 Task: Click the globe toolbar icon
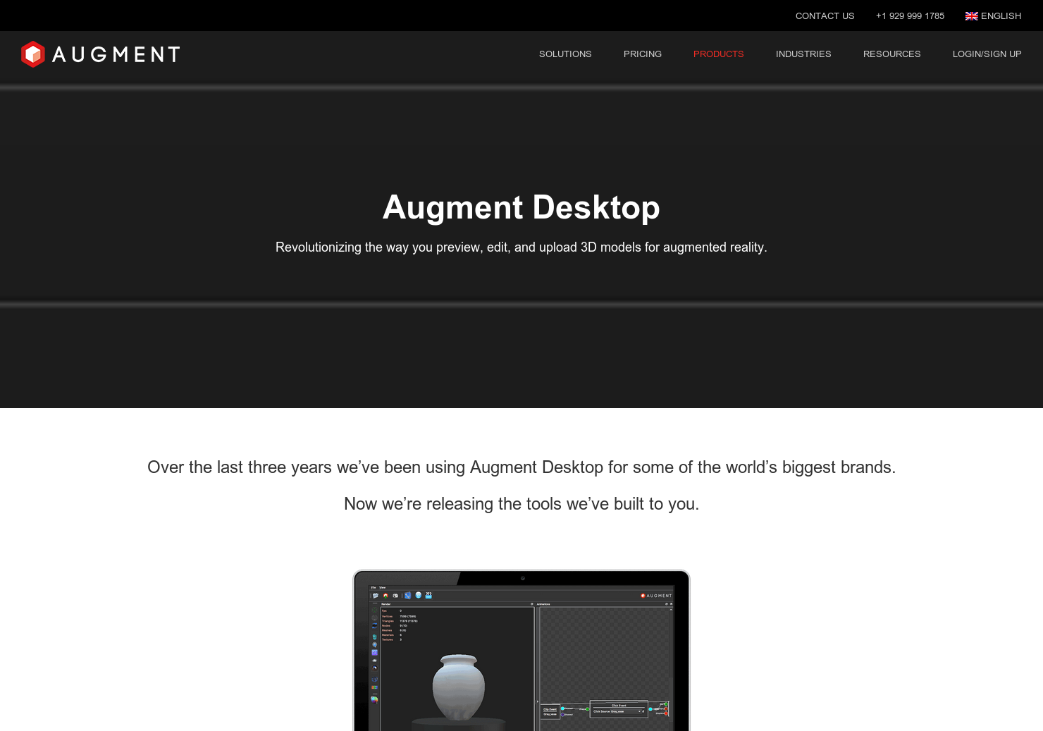(x=418, y=595)
